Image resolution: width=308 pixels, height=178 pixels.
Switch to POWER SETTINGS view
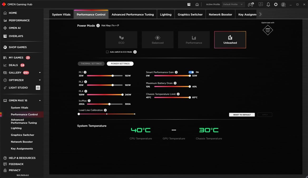tap(120, 64)
